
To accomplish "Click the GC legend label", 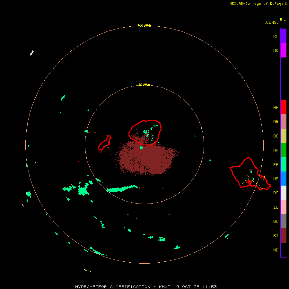I will [276, 222].
